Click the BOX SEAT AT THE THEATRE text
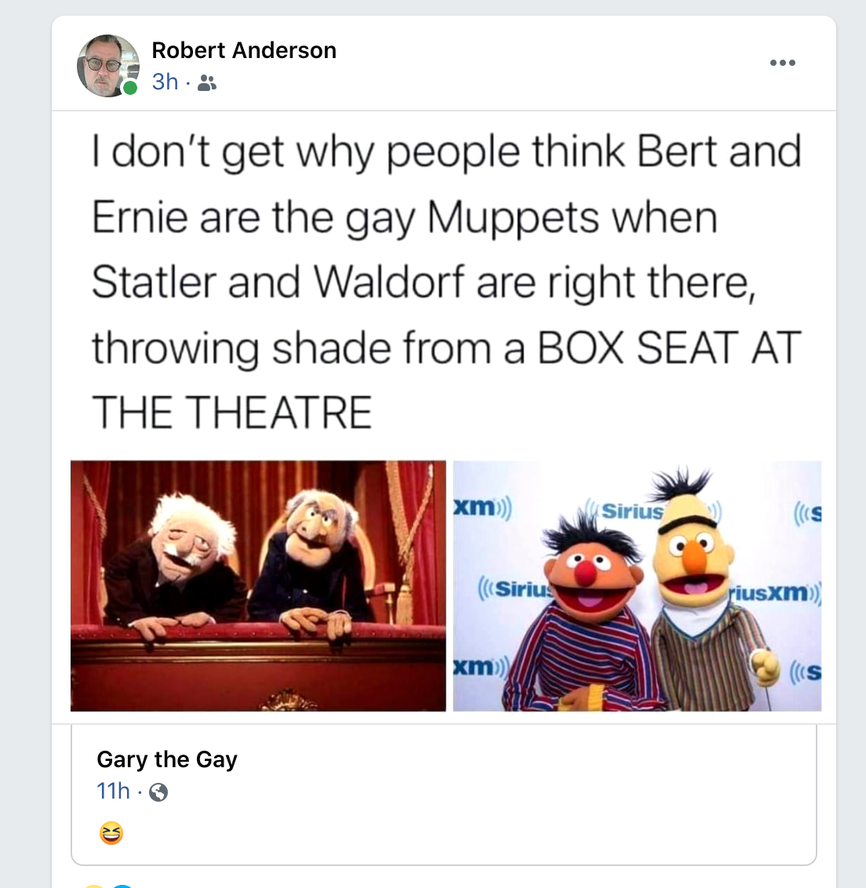The height and width of the screenshot is (888, 866). 446,380
